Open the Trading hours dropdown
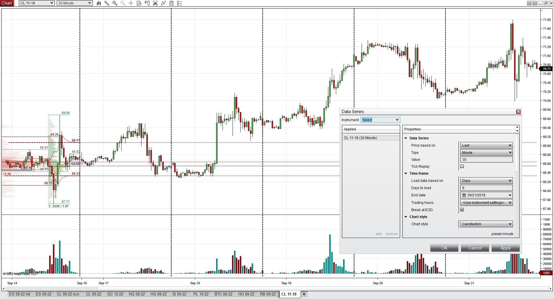Image resolution: width=554 pixels, height=299 pixels. pyautogui.click(x=486, y=202)
